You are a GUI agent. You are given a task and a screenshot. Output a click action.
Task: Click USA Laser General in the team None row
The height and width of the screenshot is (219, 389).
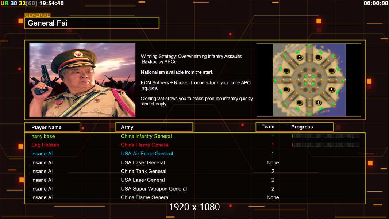point(143,162)
